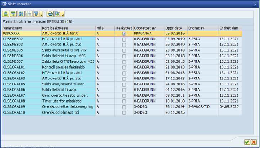Select 'Overskudd etter fleksavregning' cell
The height and width of the screenshot is (148, 260).
pos(68,107)
